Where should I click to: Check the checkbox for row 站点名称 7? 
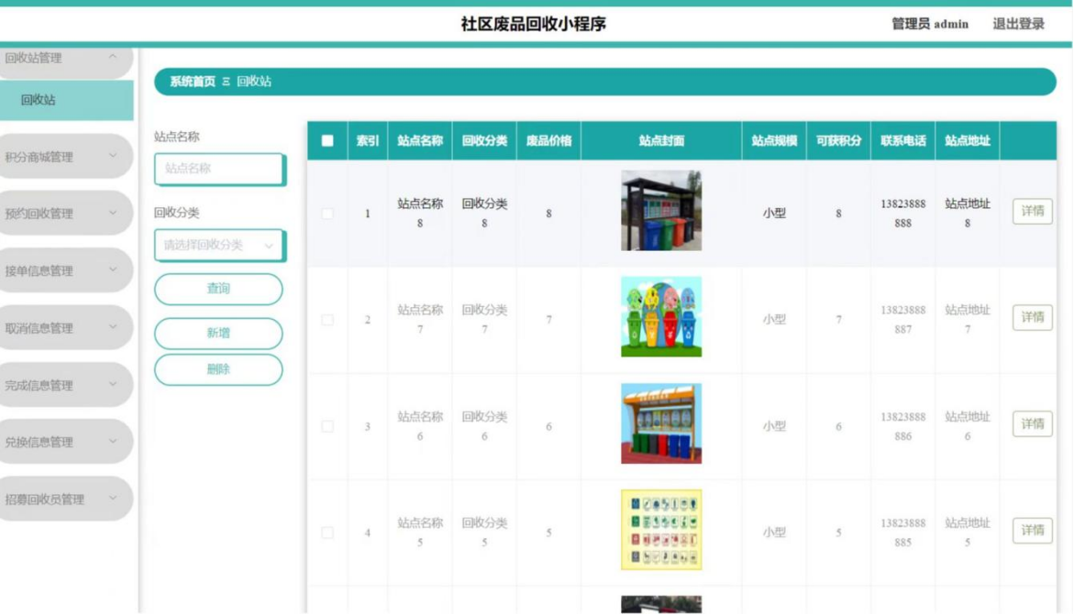pyautogui.click(x=327, y=320)
